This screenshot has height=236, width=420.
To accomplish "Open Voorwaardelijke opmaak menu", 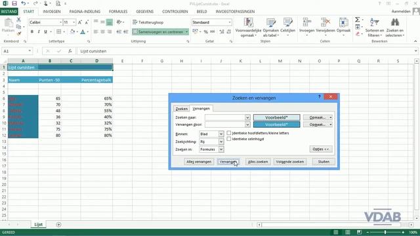I will click(x=248, y=28).
